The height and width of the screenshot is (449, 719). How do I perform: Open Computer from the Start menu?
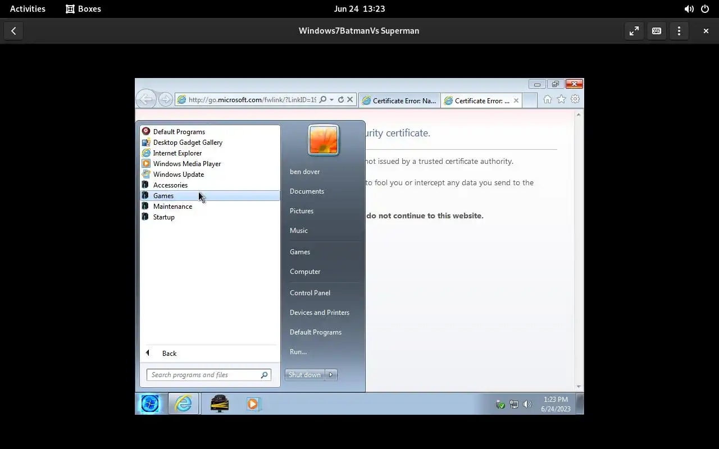point(305,272)
